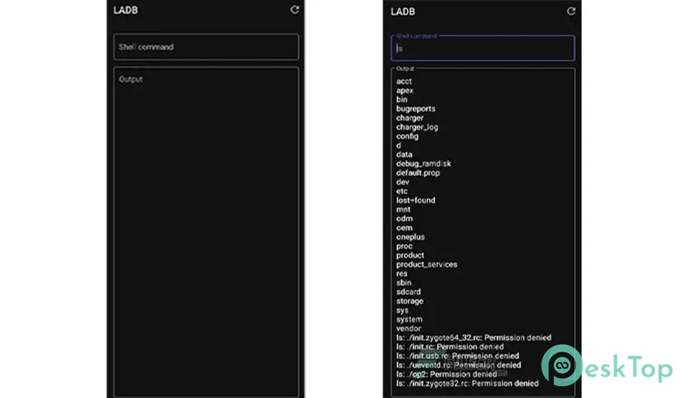Screen dimensions: 688x398
Task: Click the 'system' output line
Action: point(409,320)
